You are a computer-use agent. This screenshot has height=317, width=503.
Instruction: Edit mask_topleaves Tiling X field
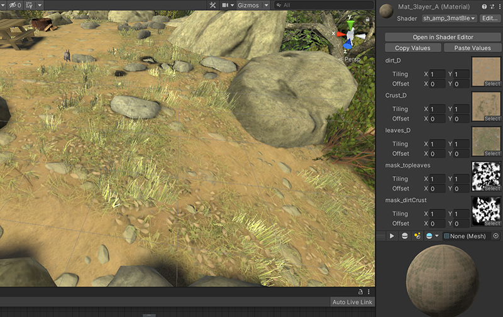click(437, 179)
